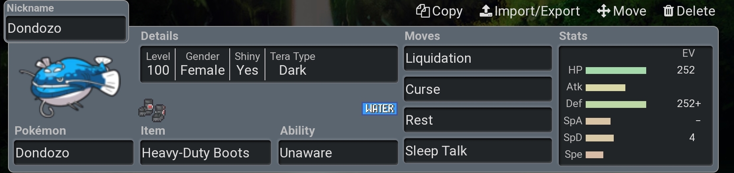Image resolution: width=734 pixels, height=173 pixels.
Task: Select the Curse move slot
Action: pyautogui.click(x=477, y=89)
